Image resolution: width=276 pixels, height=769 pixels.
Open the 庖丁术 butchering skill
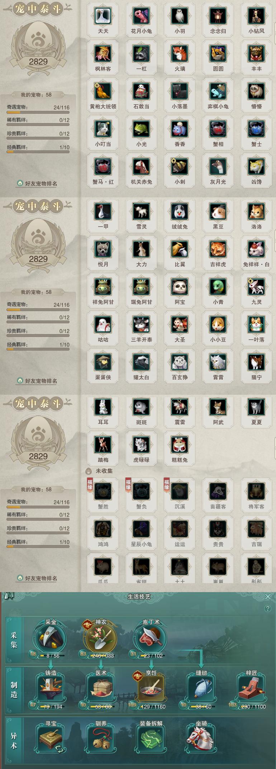pyautogui.click(x=151, y=638)
